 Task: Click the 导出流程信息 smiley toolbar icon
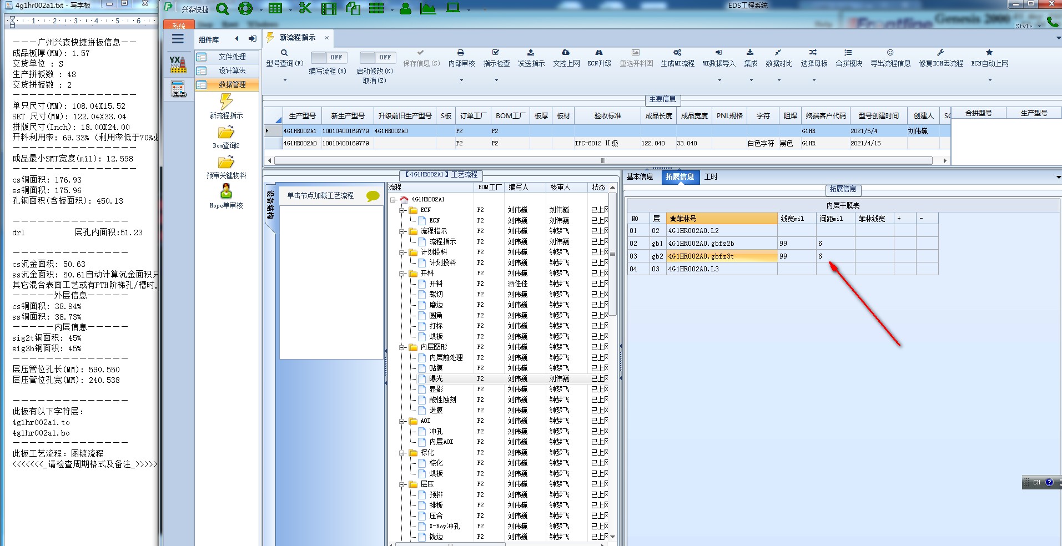click(890, 53)
